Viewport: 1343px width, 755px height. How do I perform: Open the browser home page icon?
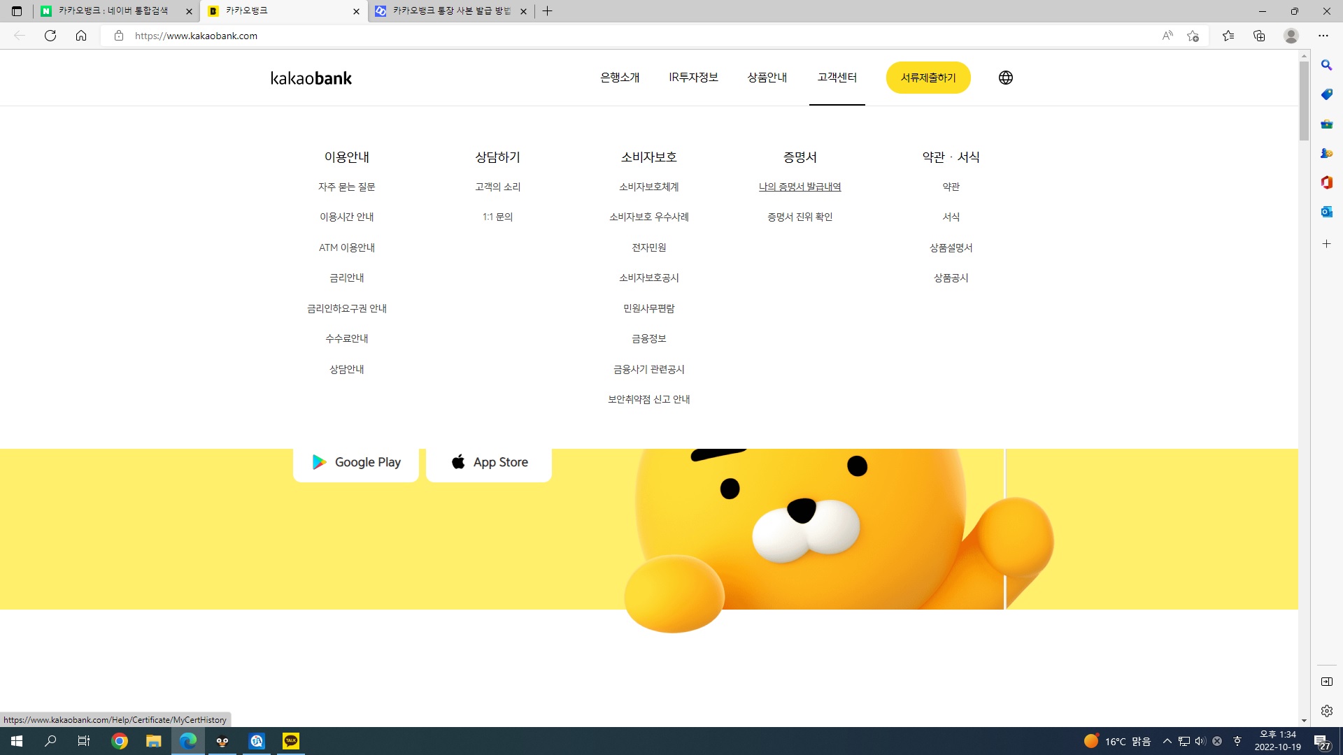(x=81, y=36)
